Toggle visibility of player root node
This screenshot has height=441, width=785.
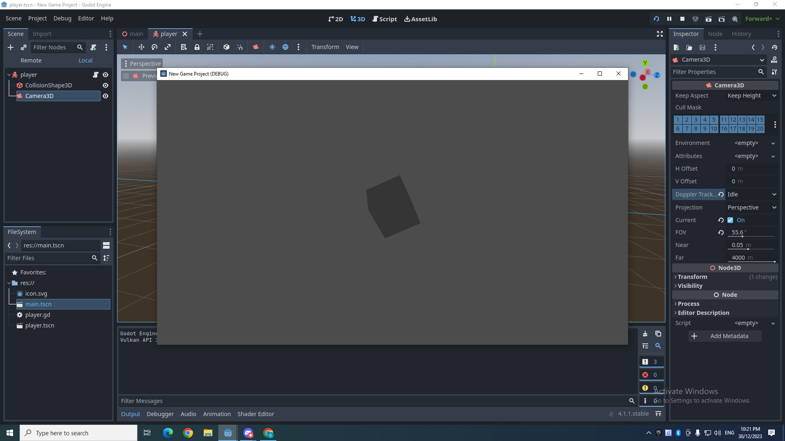click(105, 75)
